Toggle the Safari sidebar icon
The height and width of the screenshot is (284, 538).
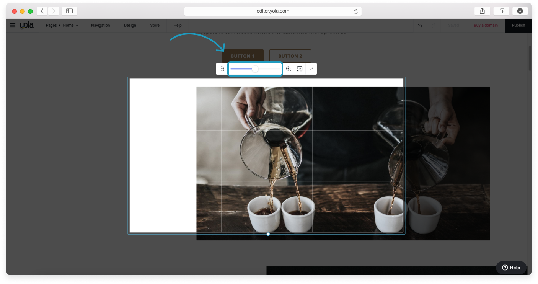point(69,11)
